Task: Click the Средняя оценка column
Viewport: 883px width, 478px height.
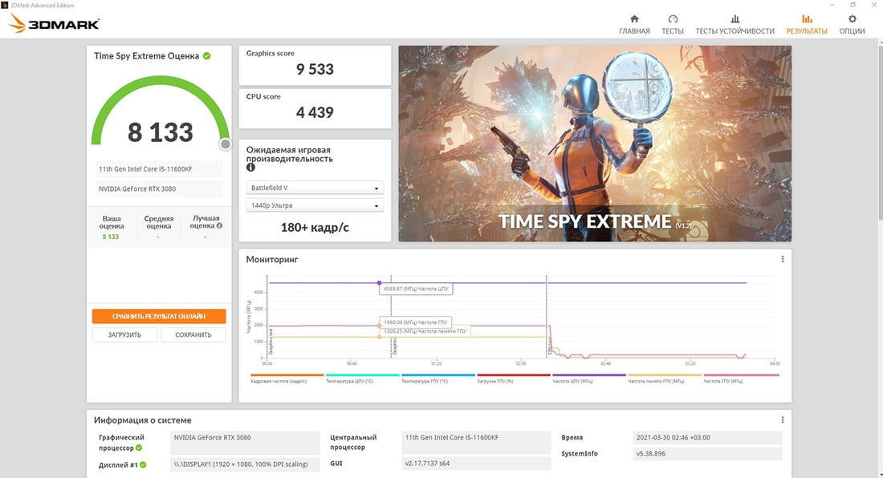Action: (x=158, y=226)
